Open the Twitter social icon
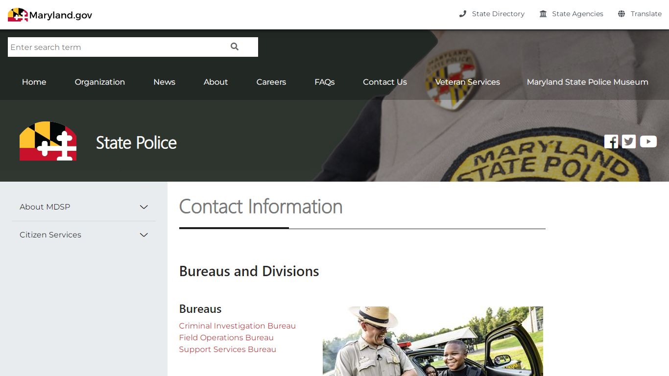The width and height of the screenshot is (669, 376). pos(629,141)
